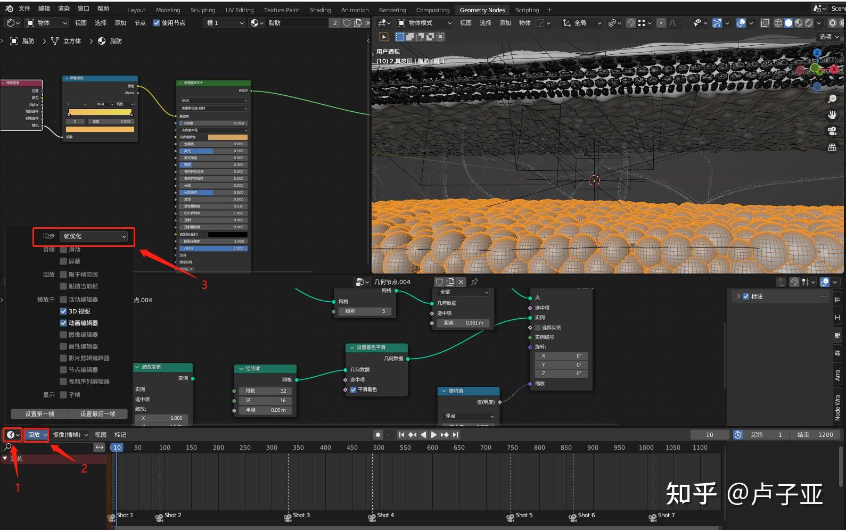Open 全局 transform orientation dropdown
The height and width of the screenshot is (530, 846).
pyautogui.click(x=581, y=23)
